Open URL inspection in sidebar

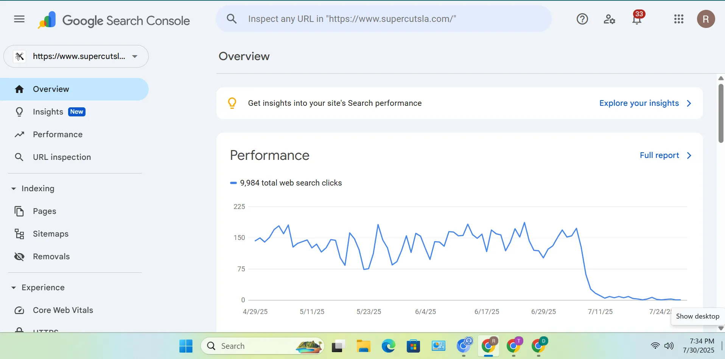pos(74,157)
